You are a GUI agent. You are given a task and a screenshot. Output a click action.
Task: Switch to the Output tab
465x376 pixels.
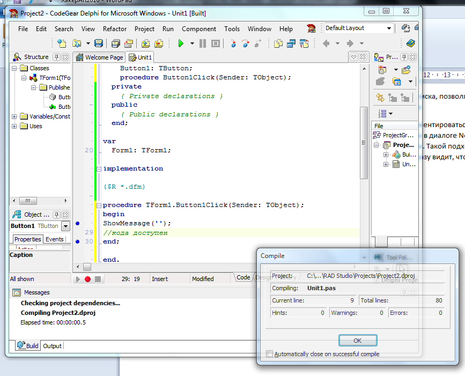[x=52, y=346]
